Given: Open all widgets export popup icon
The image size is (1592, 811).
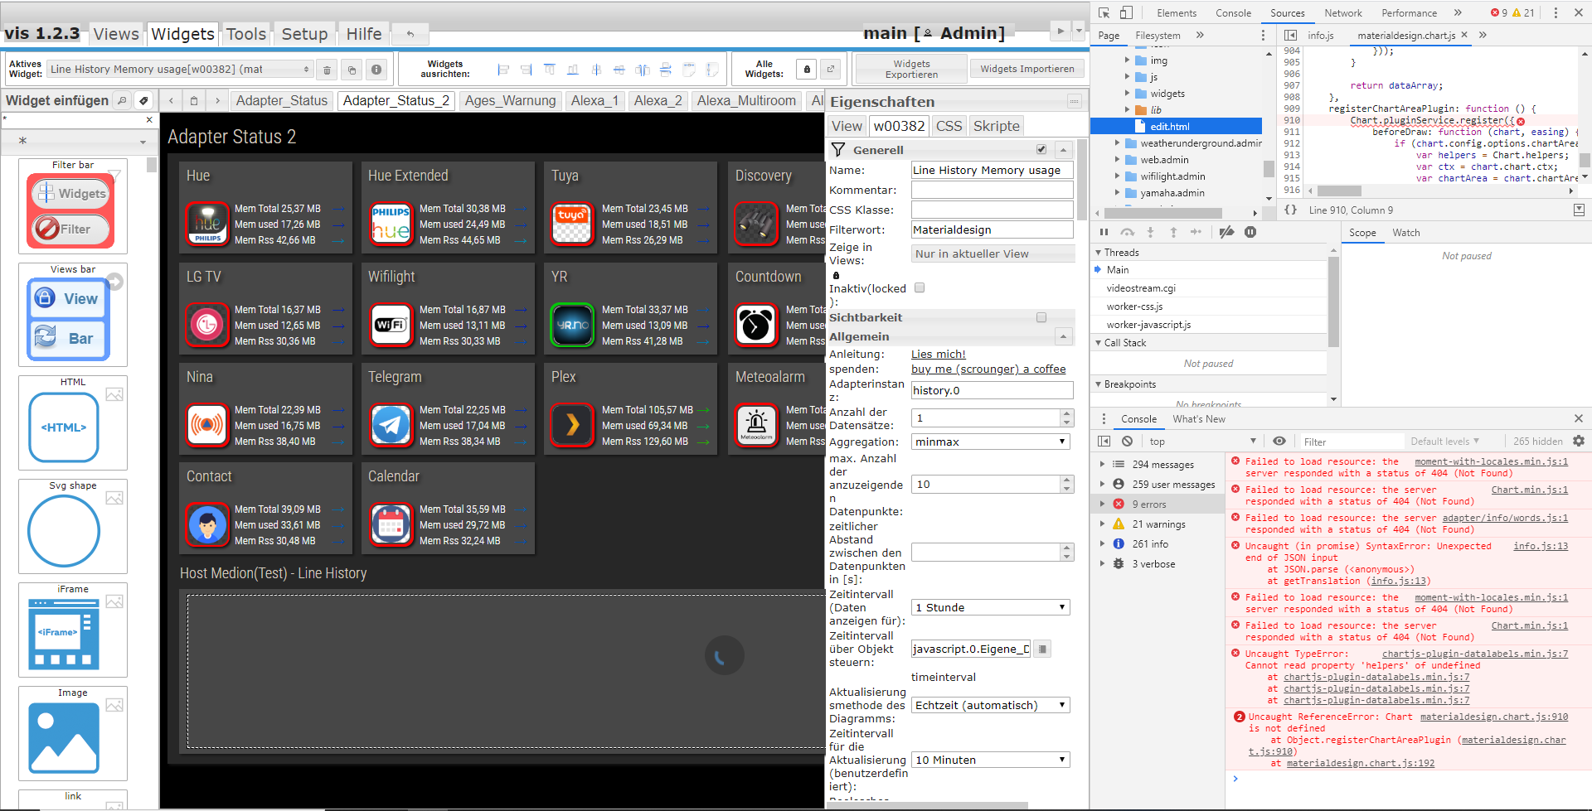Looking at the screenshot, I should click(831, 70).
